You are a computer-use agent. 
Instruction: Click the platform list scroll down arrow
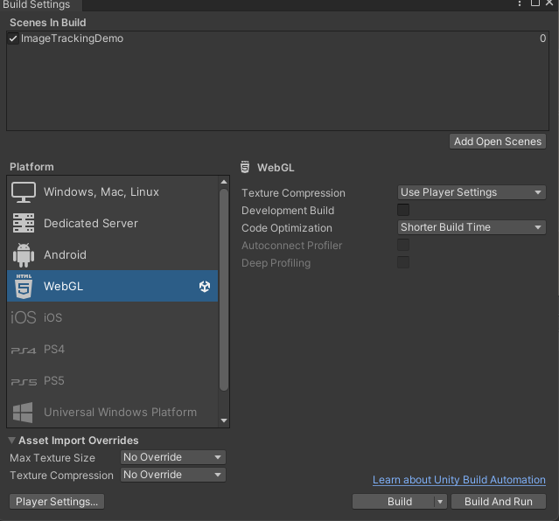tap(224, 420)
